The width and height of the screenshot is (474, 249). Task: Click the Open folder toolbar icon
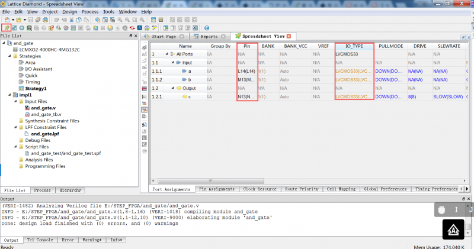19,20
